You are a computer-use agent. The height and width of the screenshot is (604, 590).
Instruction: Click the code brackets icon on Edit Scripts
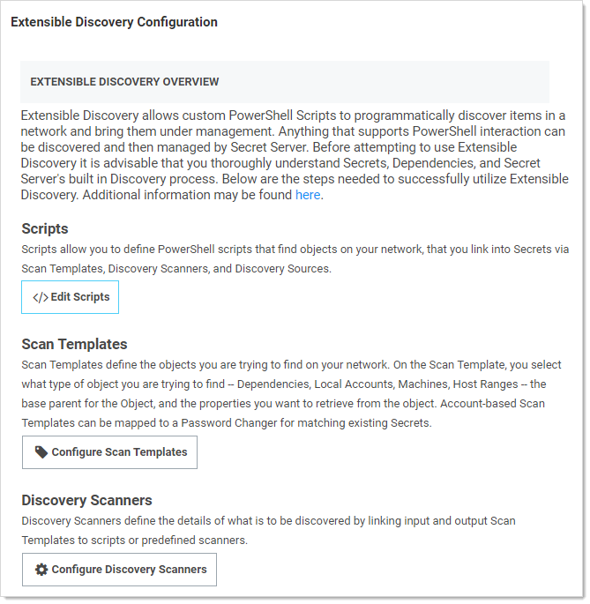pyautogui.click(x=41, y=298)
